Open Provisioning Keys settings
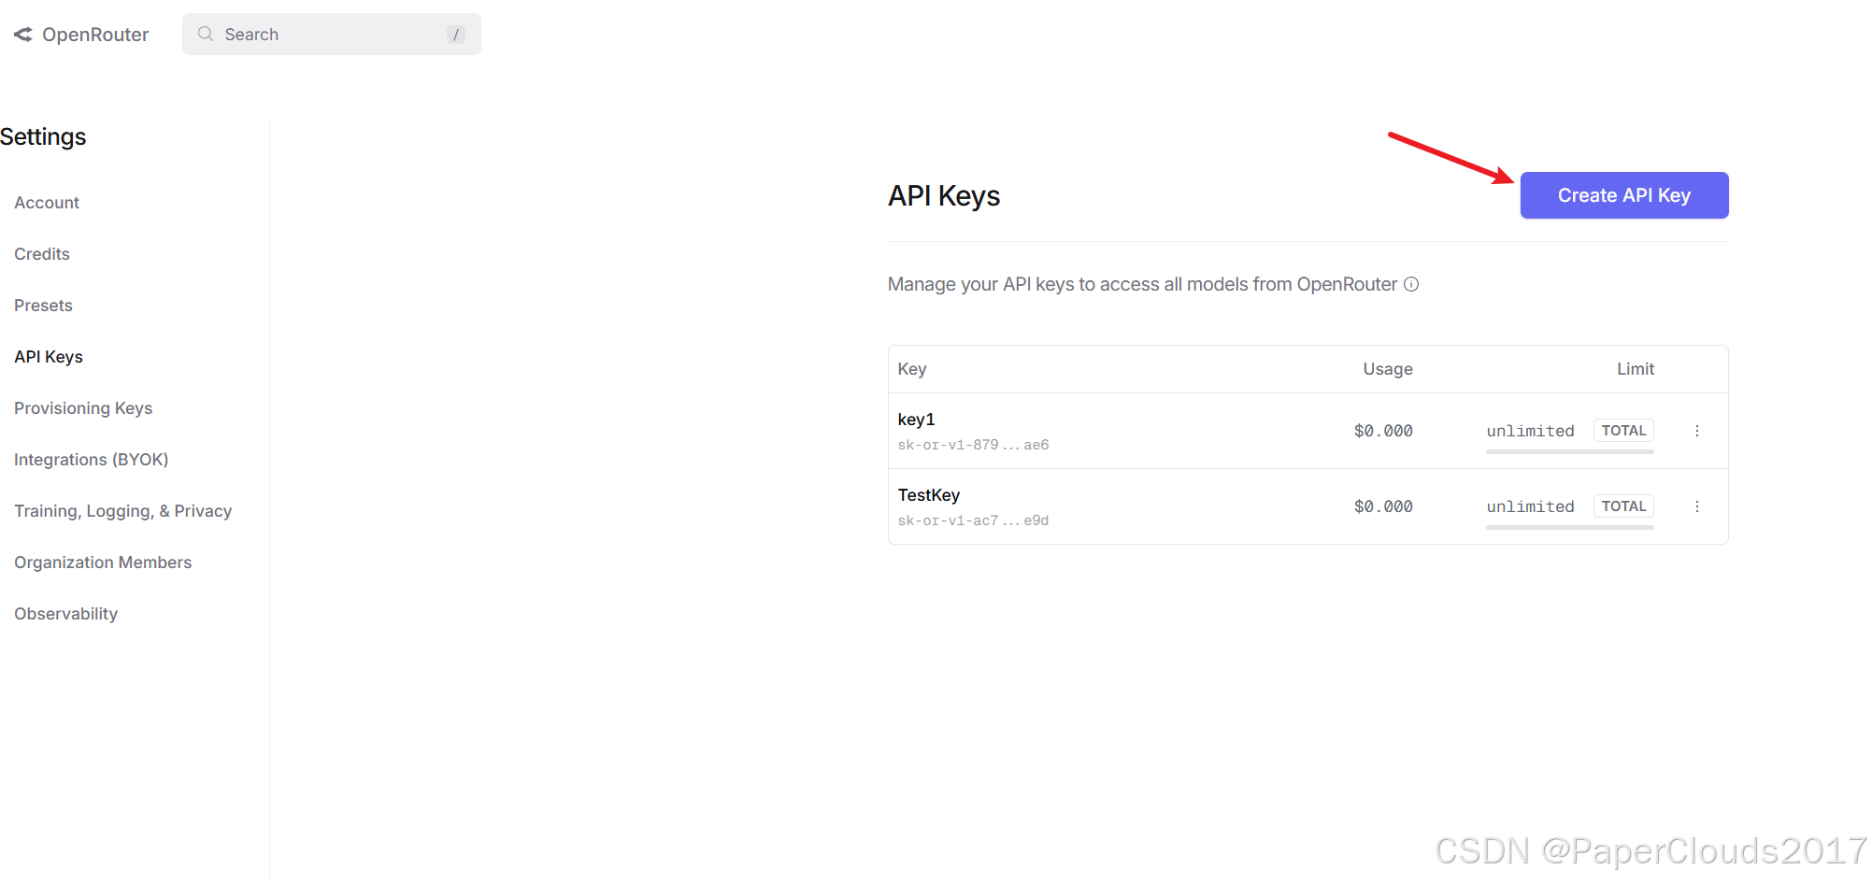 click(x=83, y=408)
